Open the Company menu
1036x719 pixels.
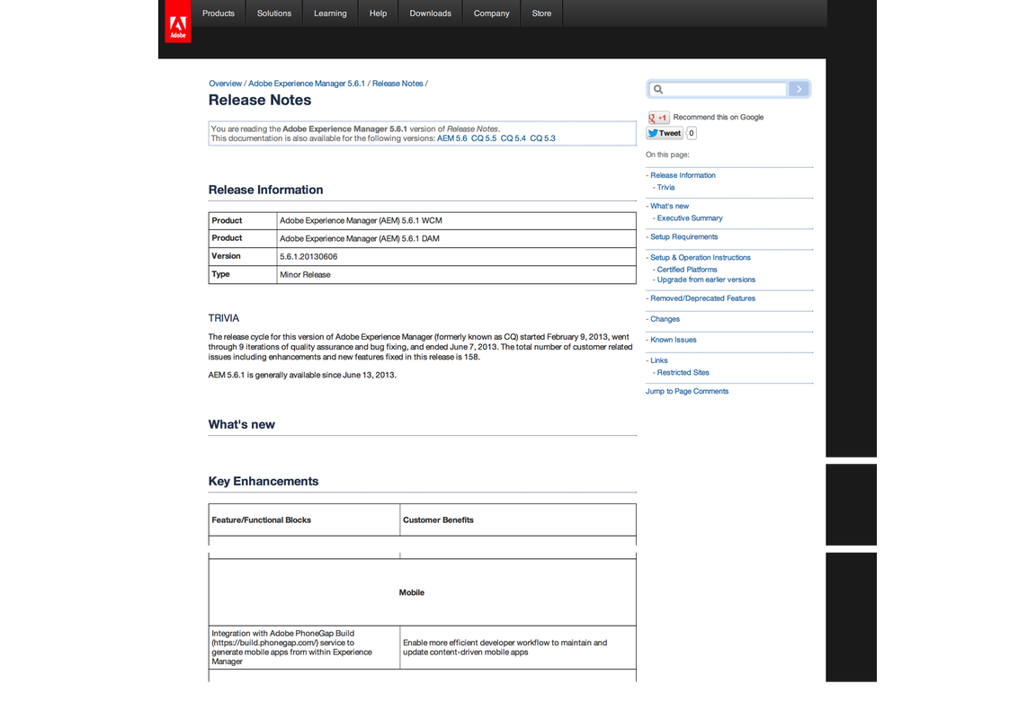pyautogui.click(x=492, y=13)
